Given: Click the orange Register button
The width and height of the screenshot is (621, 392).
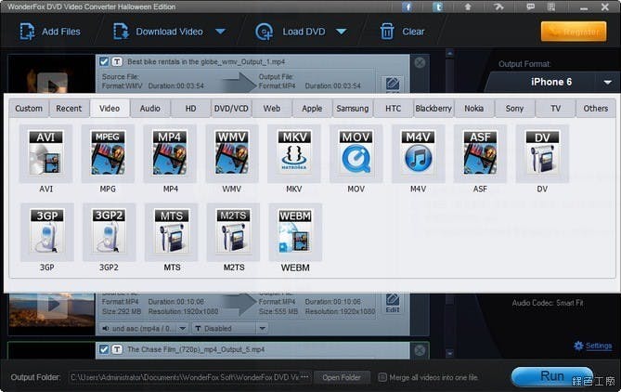Looking at the screenshot, I should pyautogui.click(x=574, y=32).
